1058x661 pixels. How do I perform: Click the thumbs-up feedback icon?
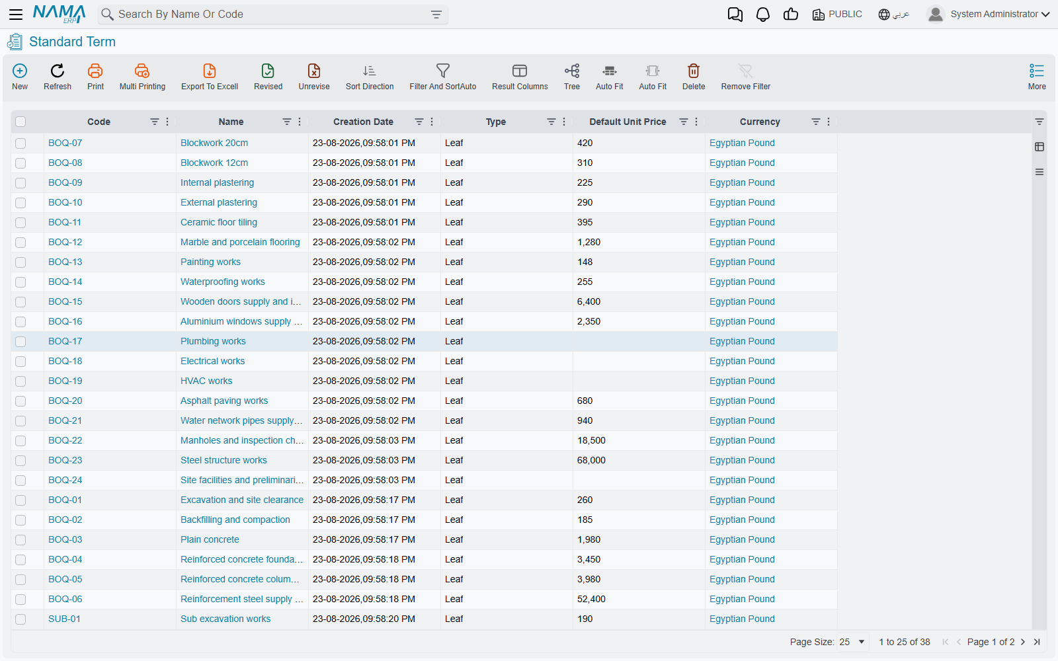[791, 15]
